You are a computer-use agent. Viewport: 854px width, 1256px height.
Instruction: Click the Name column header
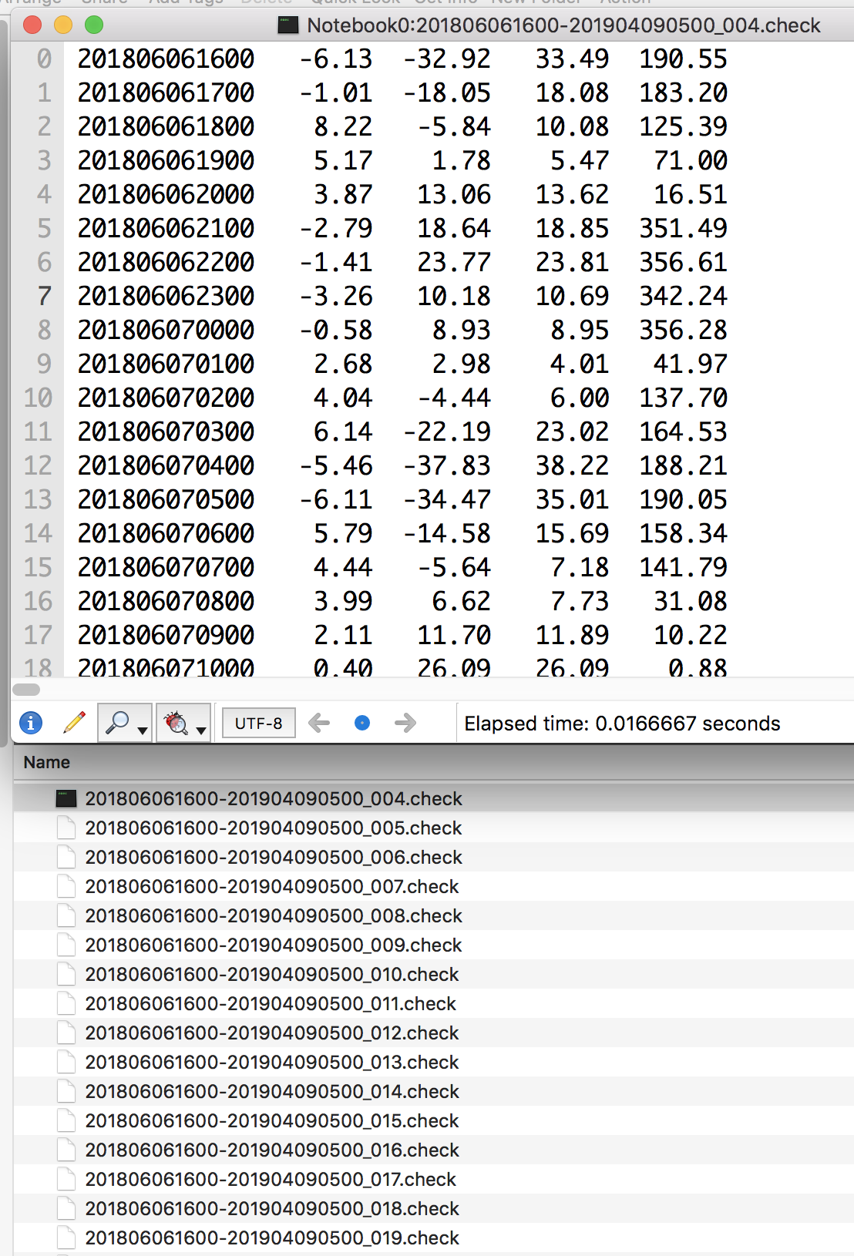tap(47, 762)
